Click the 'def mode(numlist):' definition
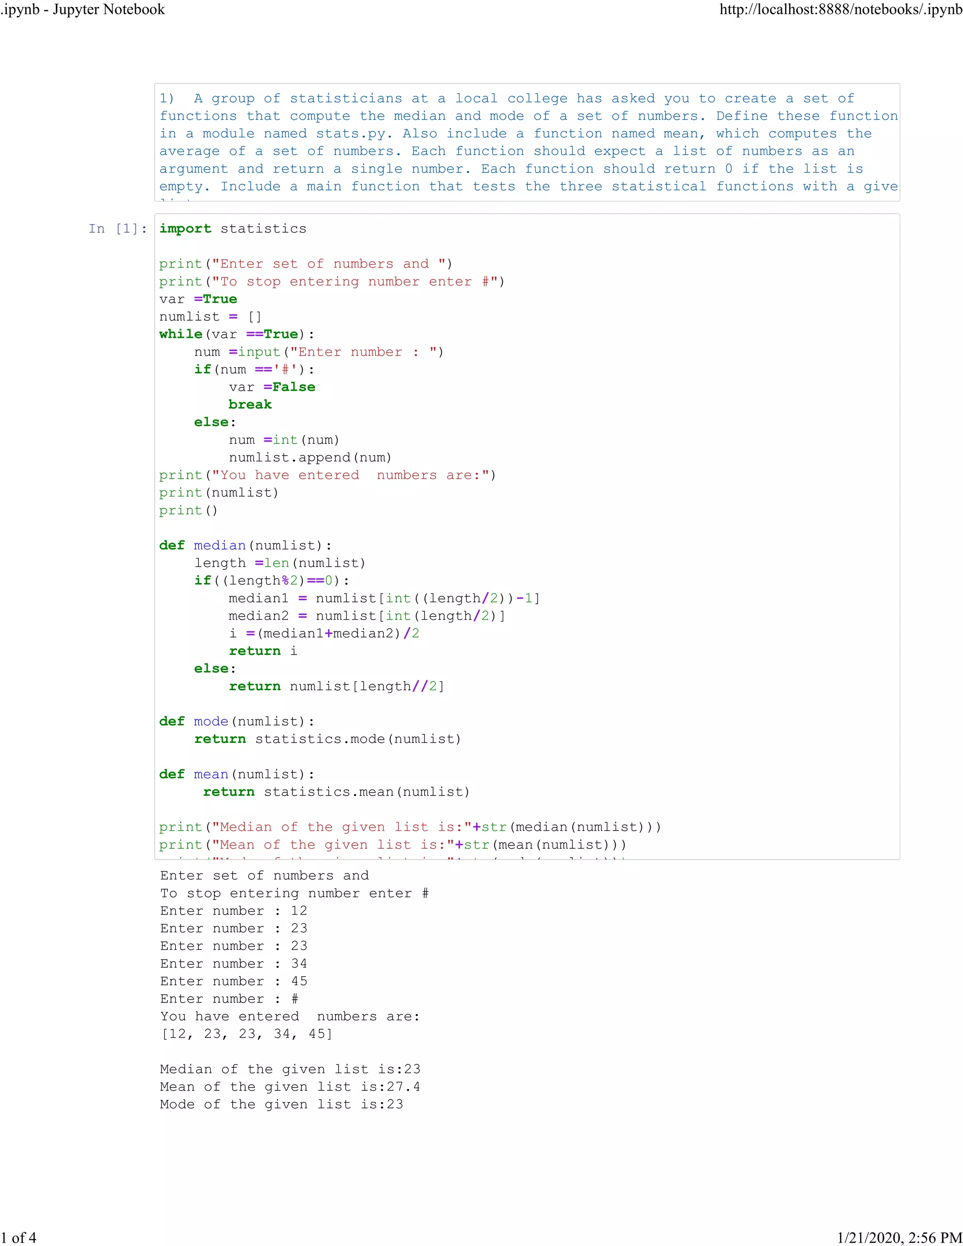The image size is (963, 1246). point(237,721)
